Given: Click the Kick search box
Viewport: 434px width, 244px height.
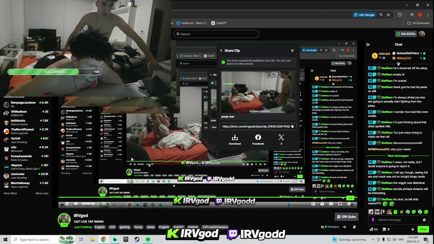Looking at the screenshot, I should click(216, 34).
